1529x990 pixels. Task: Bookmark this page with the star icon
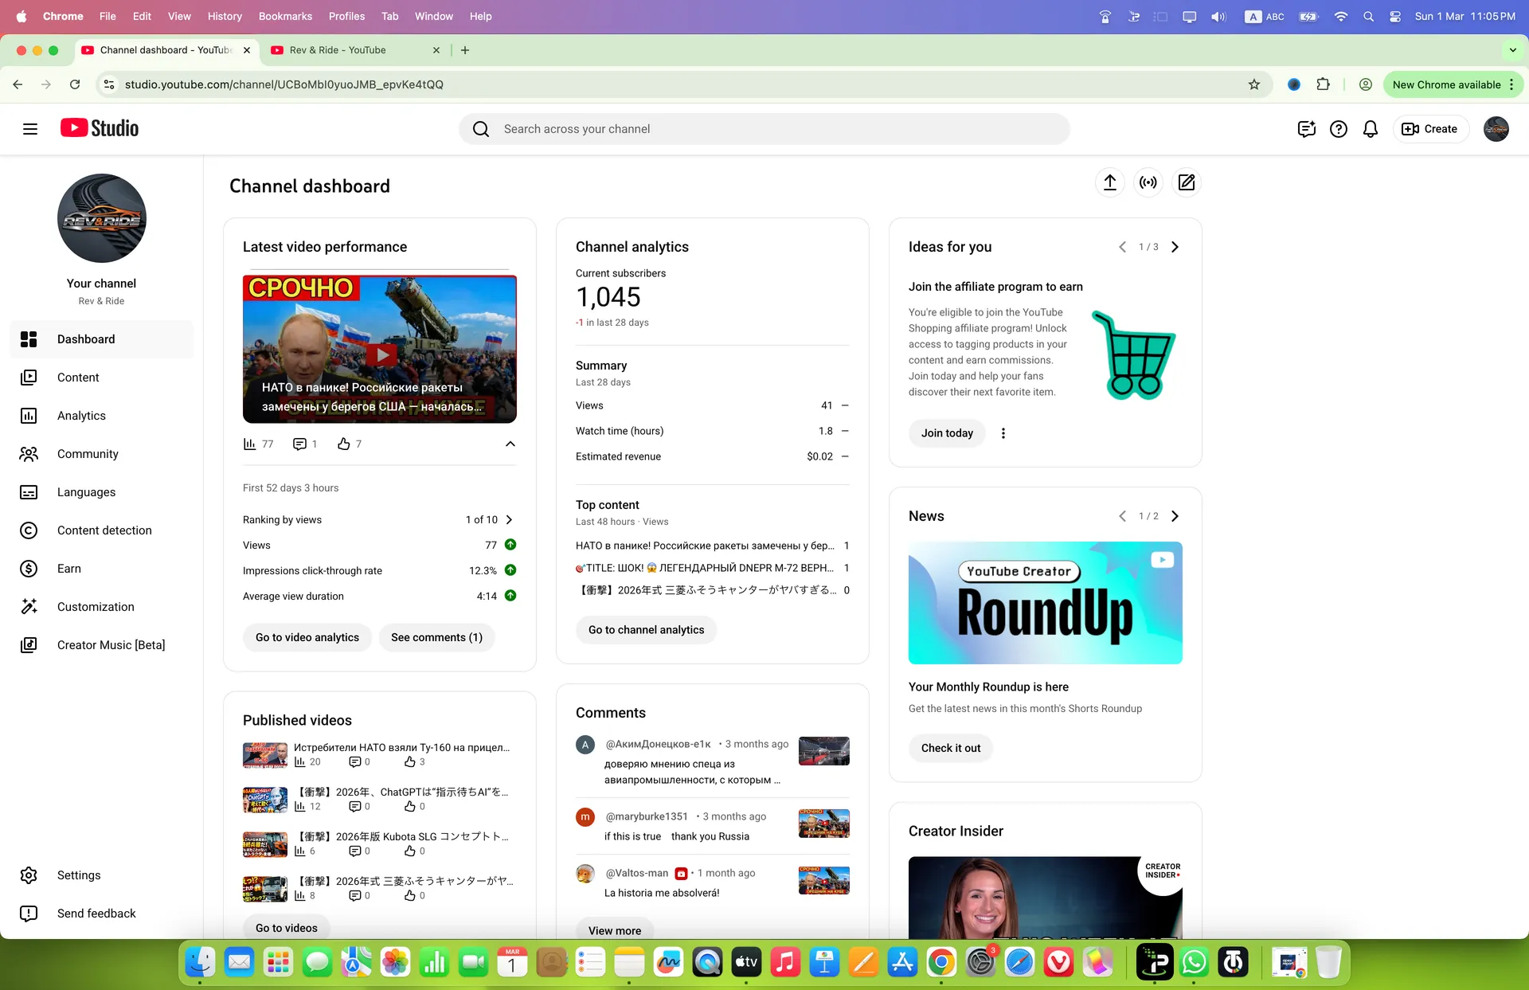[x=1254, y=84]
